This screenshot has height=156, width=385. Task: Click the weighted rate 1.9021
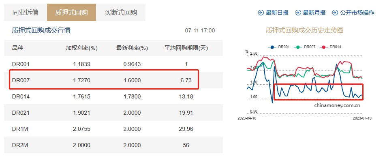coord(82,113)
